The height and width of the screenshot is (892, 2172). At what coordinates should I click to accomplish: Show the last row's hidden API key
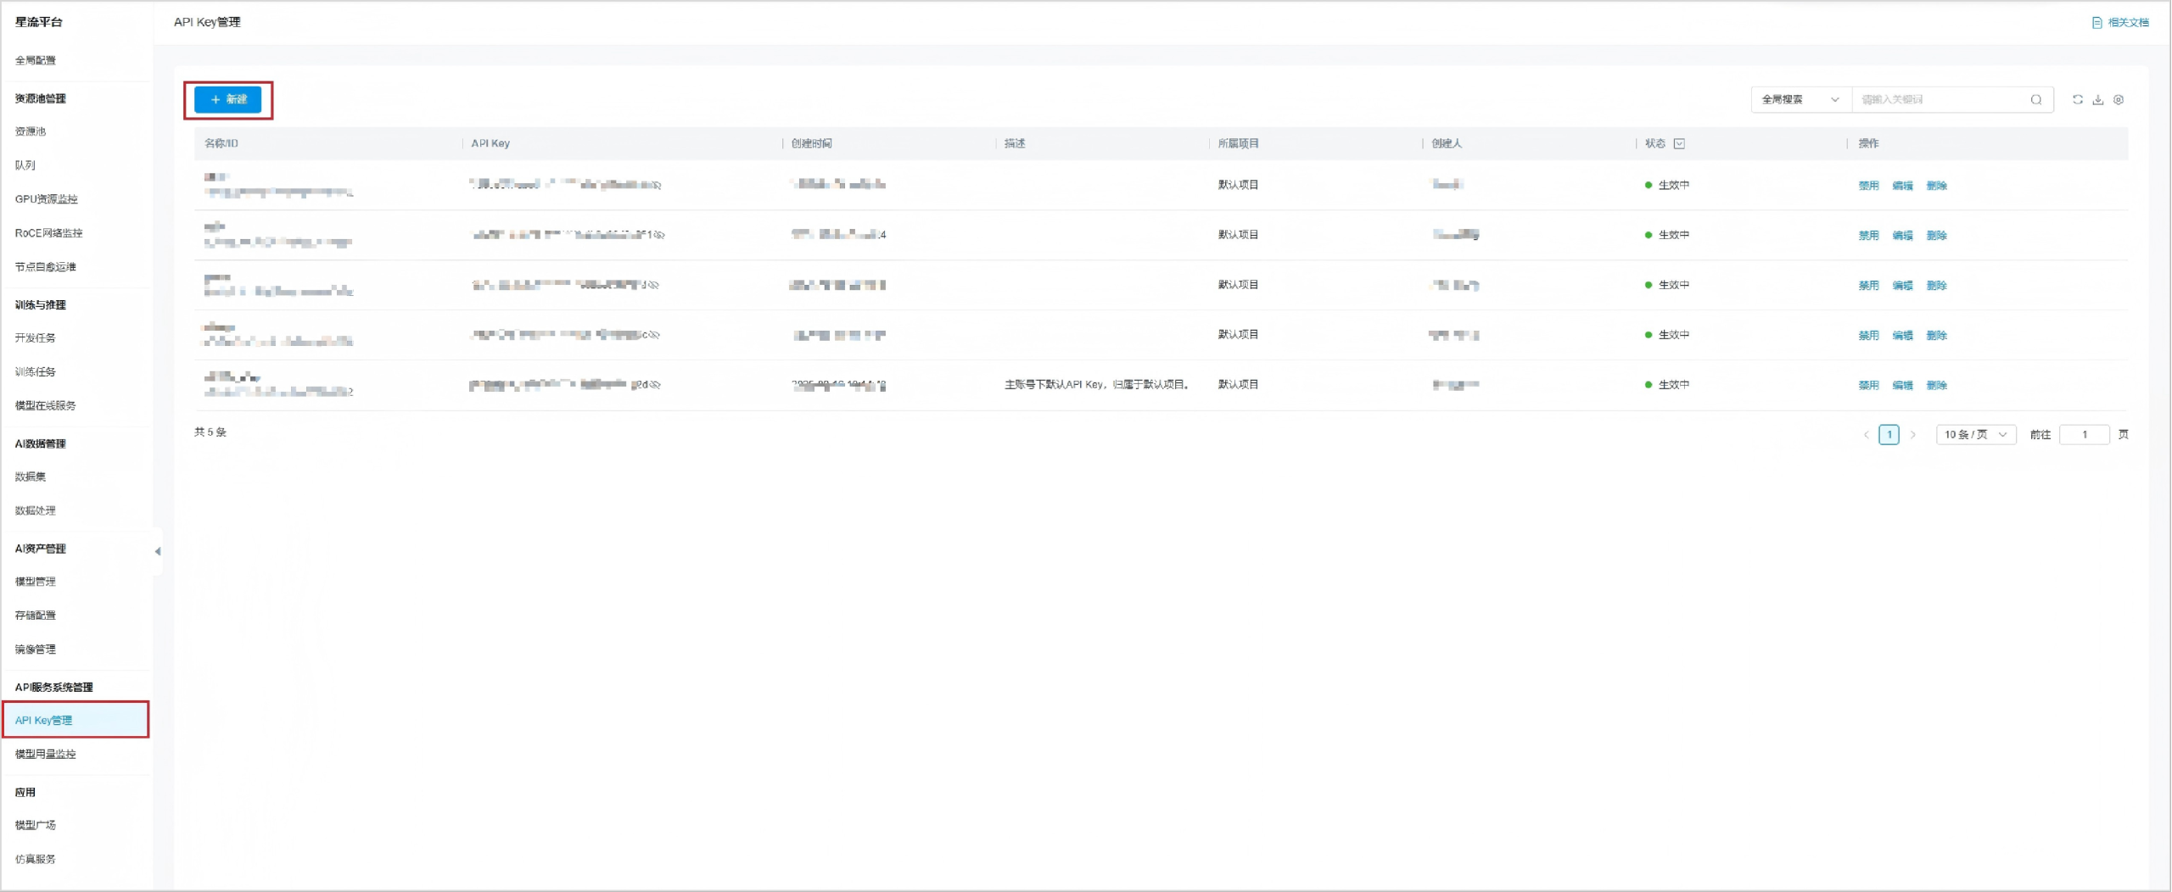pos(655,385)
